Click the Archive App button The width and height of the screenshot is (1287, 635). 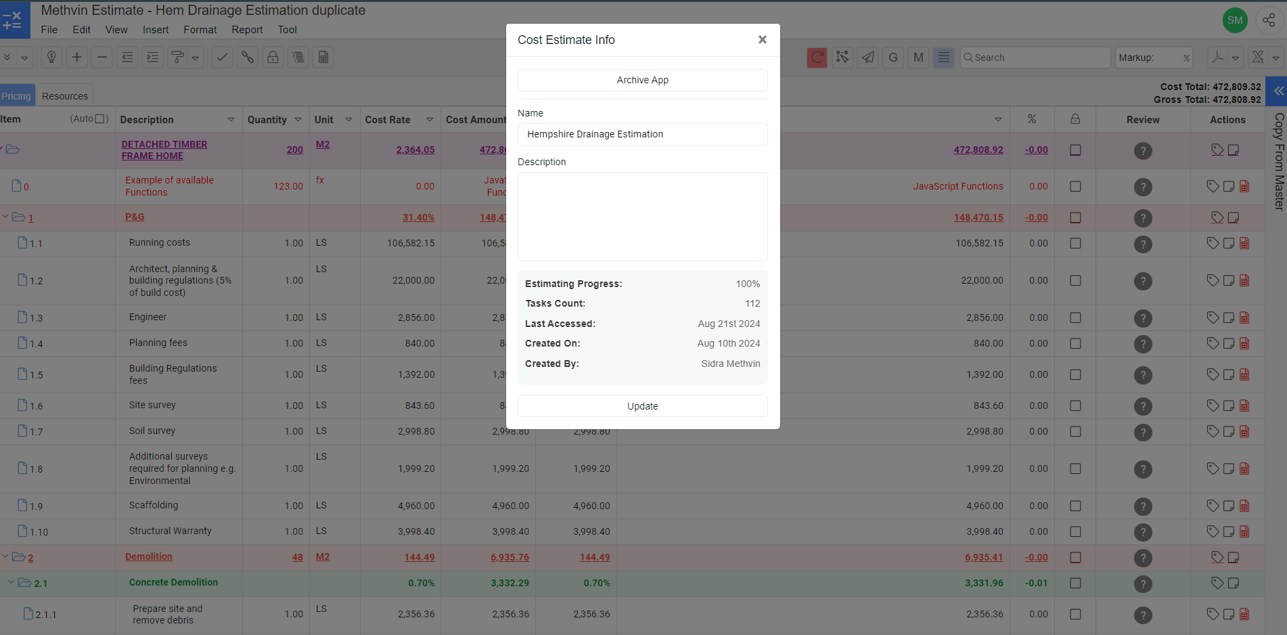tap(642, 80)
